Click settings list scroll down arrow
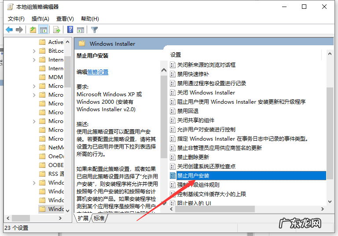This screenshot has width=338, height=236. pyautogui.click(x=330, y=202)
